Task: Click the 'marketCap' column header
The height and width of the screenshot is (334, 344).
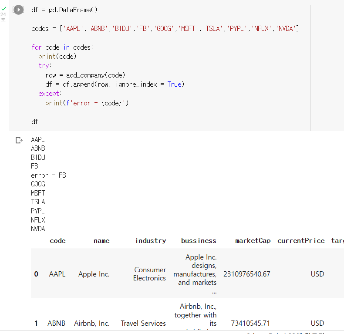Action: (x=253, y=241)
